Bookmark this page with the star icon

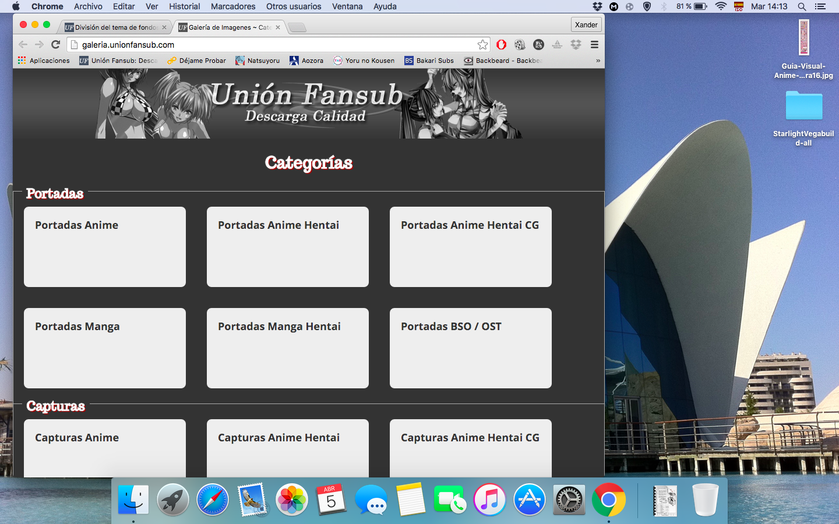(x=482, y=45)
